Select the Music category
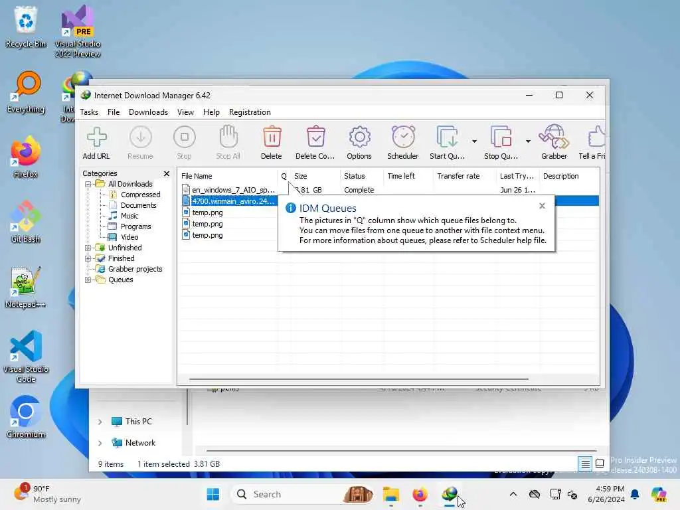This screenshot has width=680, height=510. click(x=129, y=216)
